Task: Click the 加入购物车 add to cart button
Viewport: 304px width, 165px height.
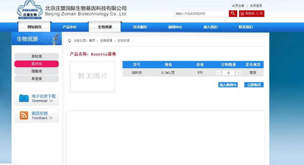Action: point(228,85)
